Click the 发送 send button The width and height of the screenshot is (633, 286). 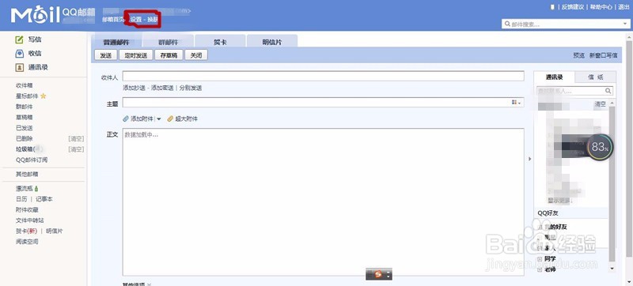(105, 55)
